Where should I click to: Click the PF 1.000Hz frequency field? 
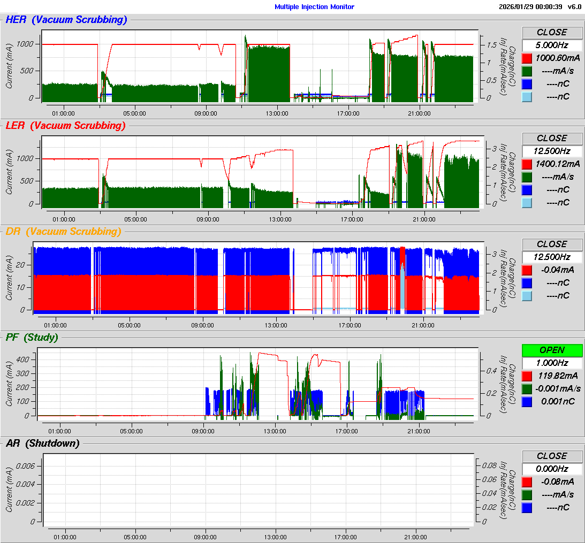pos(552,363)
